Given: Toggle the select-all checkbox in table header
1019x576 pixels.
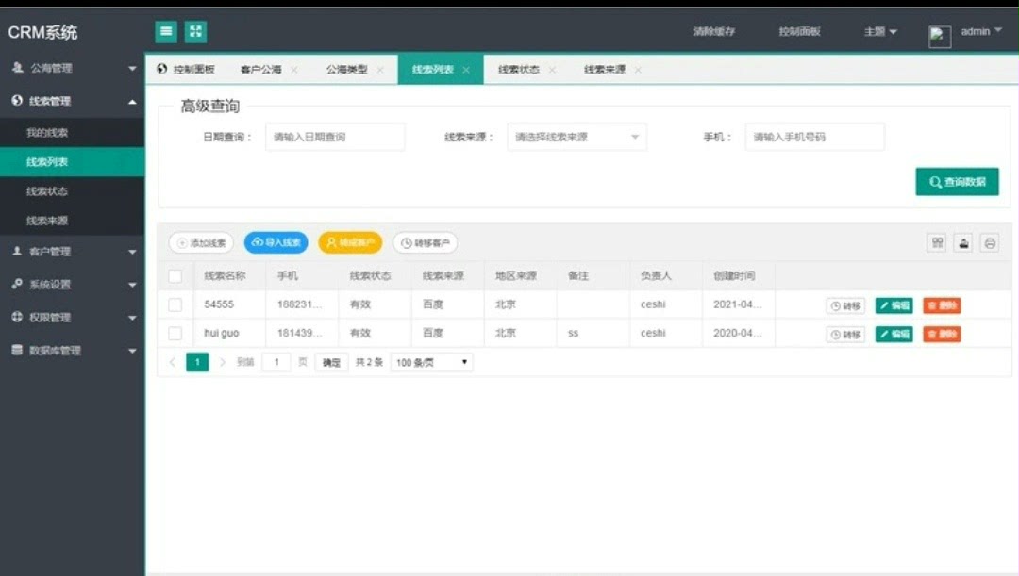Looking at the screenshot, I should coord(175,276).
